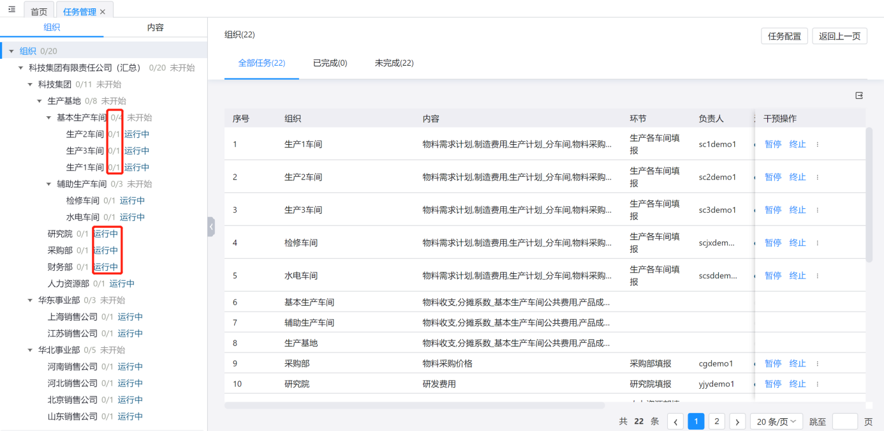Collapse the 辅助生产车间 tree node
Screen dimensions: 884x431
[50, 184]
